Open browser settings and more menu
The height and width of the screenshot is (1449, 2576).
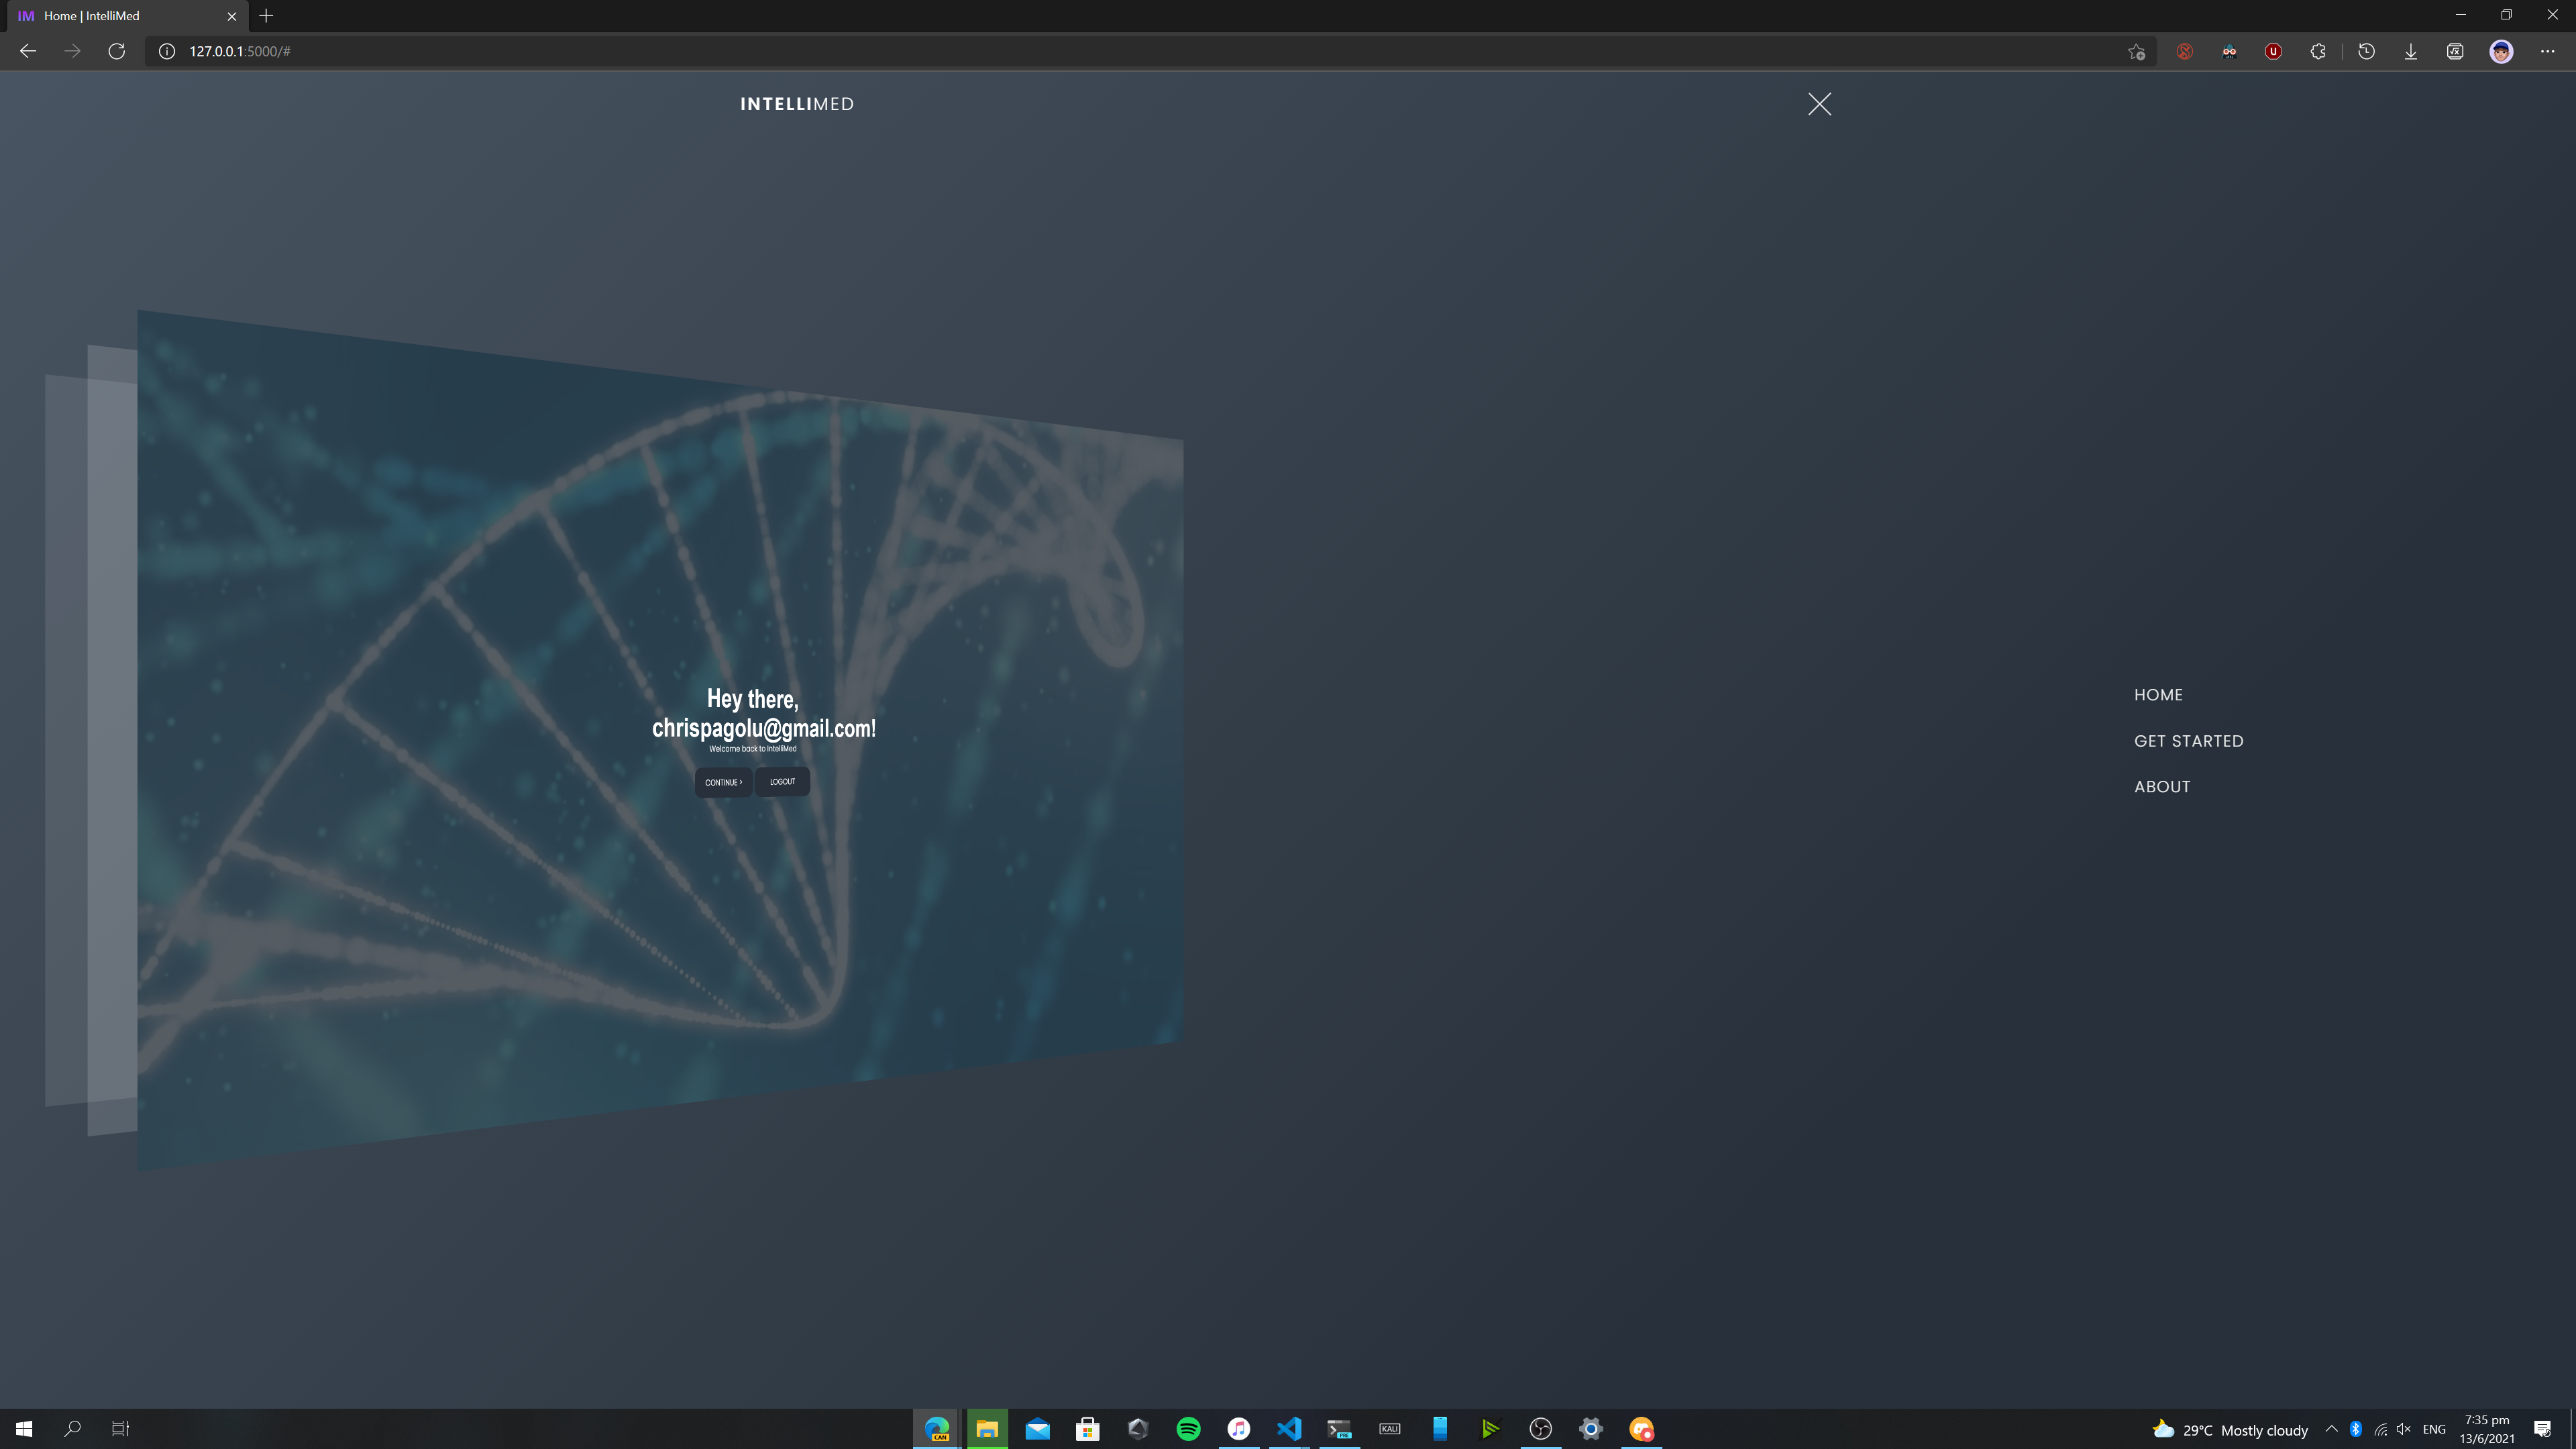(2547, 51)
